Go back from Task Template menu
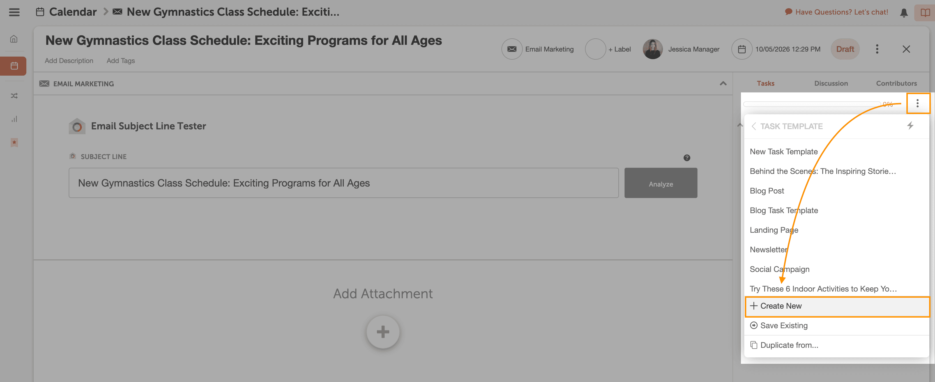Viewport: 935px width, 382px height. click(754, 126)
